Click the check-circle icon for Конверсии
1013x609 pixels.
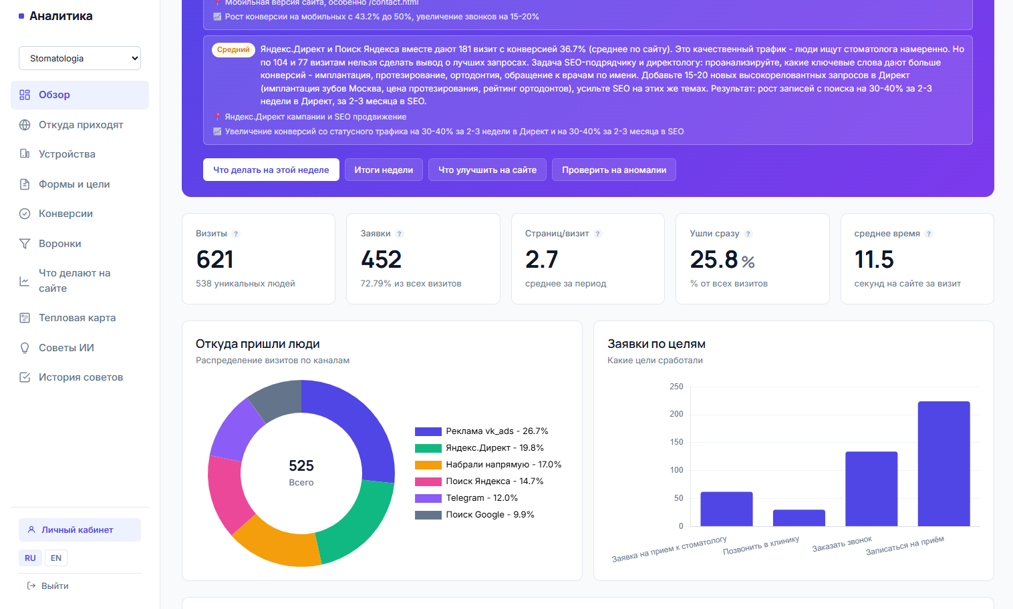point(25,214)
